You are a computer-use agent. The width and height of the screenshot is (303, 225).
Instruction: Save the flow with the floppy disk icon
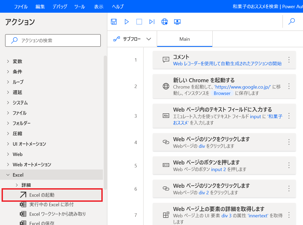click(114, 22)
